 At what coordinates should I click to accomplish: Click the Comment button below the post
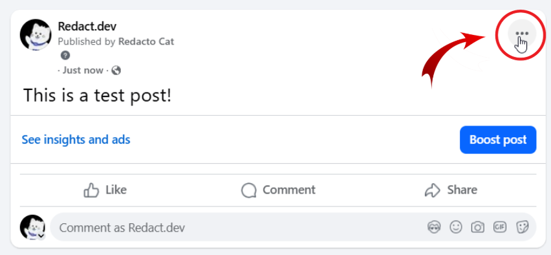pos(278,190)
